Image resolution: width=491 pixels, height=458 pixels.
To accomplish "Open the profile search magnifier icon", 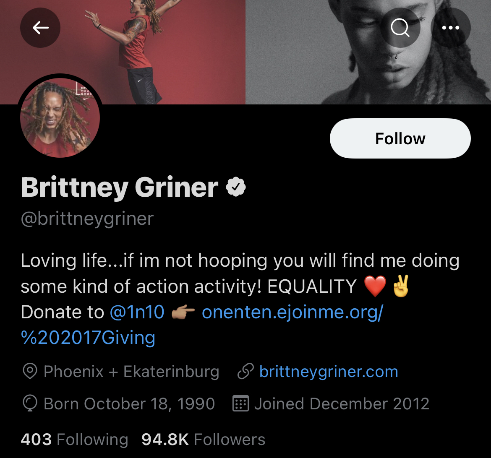I will (400, 28).
